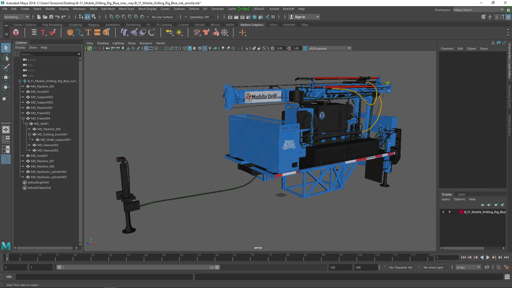Switch to the Poly Modeling shelf tab
Image resolution: width=512 pixels, height=288 pixels.
52,25
